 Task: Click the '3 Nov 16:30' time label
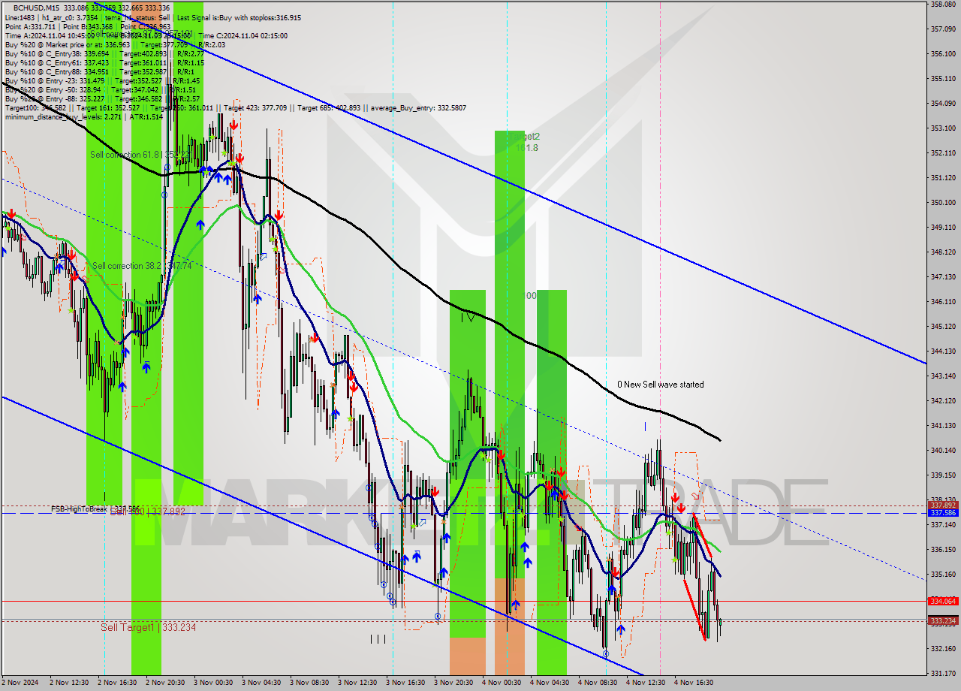tap(407, 683)
